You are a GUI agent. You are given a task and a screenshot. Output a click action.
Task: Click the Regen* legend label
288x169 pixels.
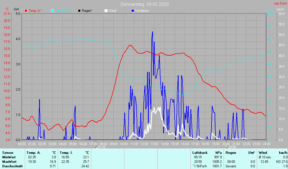click(x=87, y=11)
